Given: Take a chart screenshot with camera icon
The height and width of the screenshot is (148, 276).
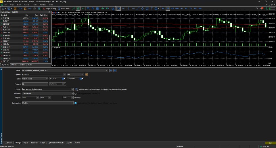Looking at the screenshot, I should [113, 8].
